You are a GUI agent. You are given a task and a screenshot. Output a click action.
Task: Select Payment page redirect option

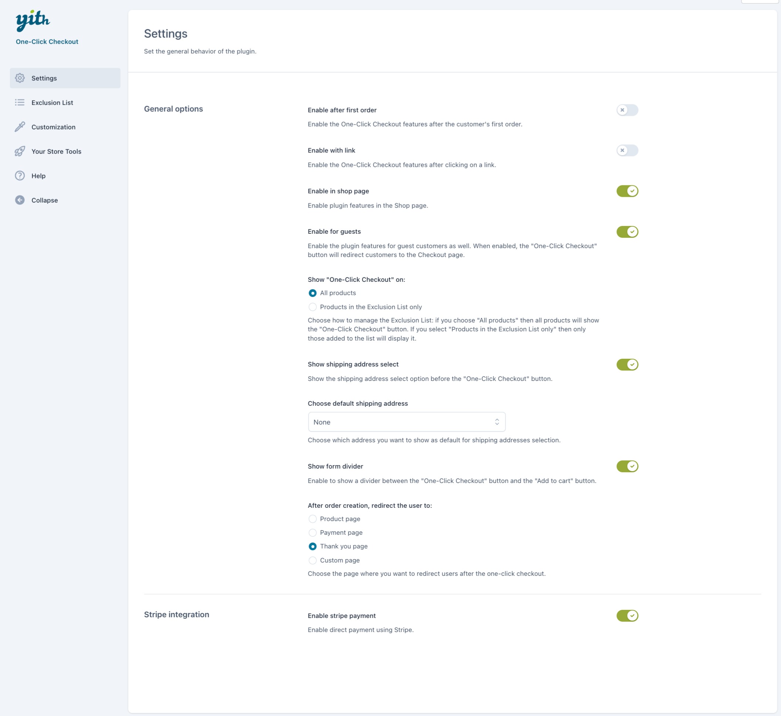tap(312, 533)
